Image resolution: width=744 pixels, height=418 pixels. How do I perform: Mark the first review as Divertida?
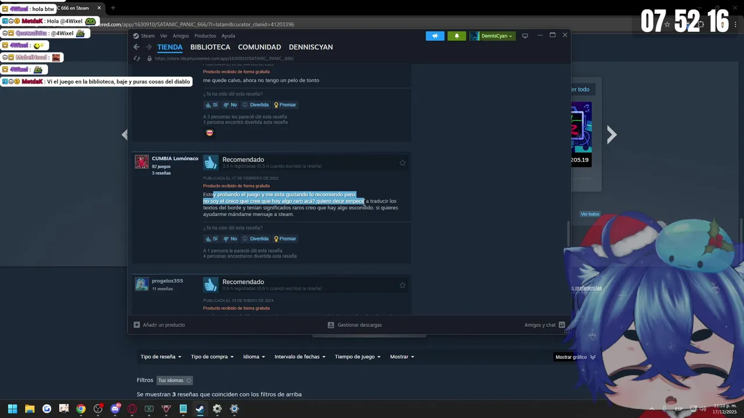[x=256, y=105]
